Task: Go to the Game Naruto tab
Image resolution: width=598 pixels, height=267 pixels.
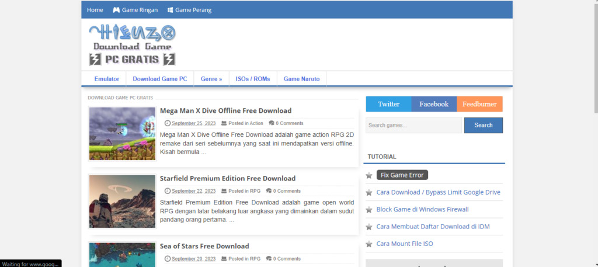Action: tap(302, 79)
